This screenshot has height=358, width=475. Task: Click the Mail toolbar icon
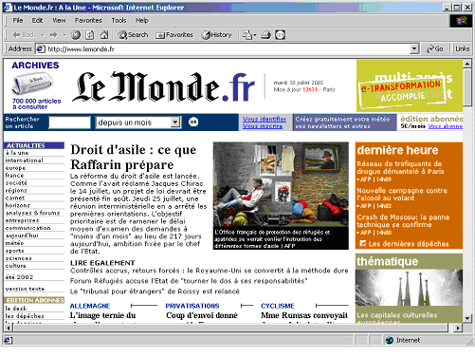tap(247, 35)
